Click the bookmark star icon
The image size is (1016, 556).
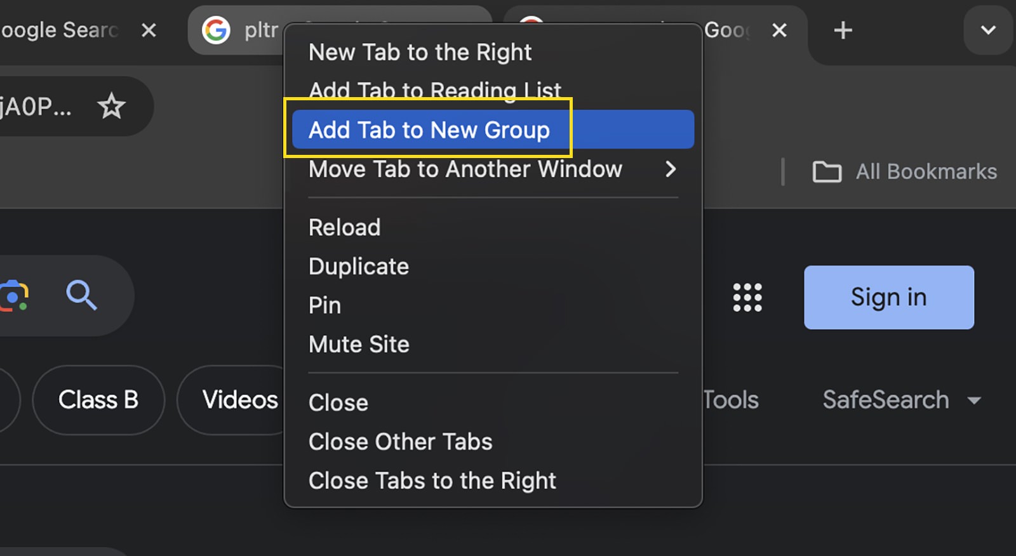[112, 106]
